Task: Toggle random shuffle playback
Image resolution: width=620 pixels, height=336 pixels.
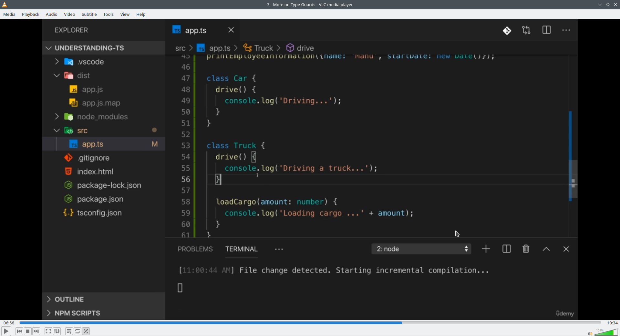Action: tap(86, 331)
